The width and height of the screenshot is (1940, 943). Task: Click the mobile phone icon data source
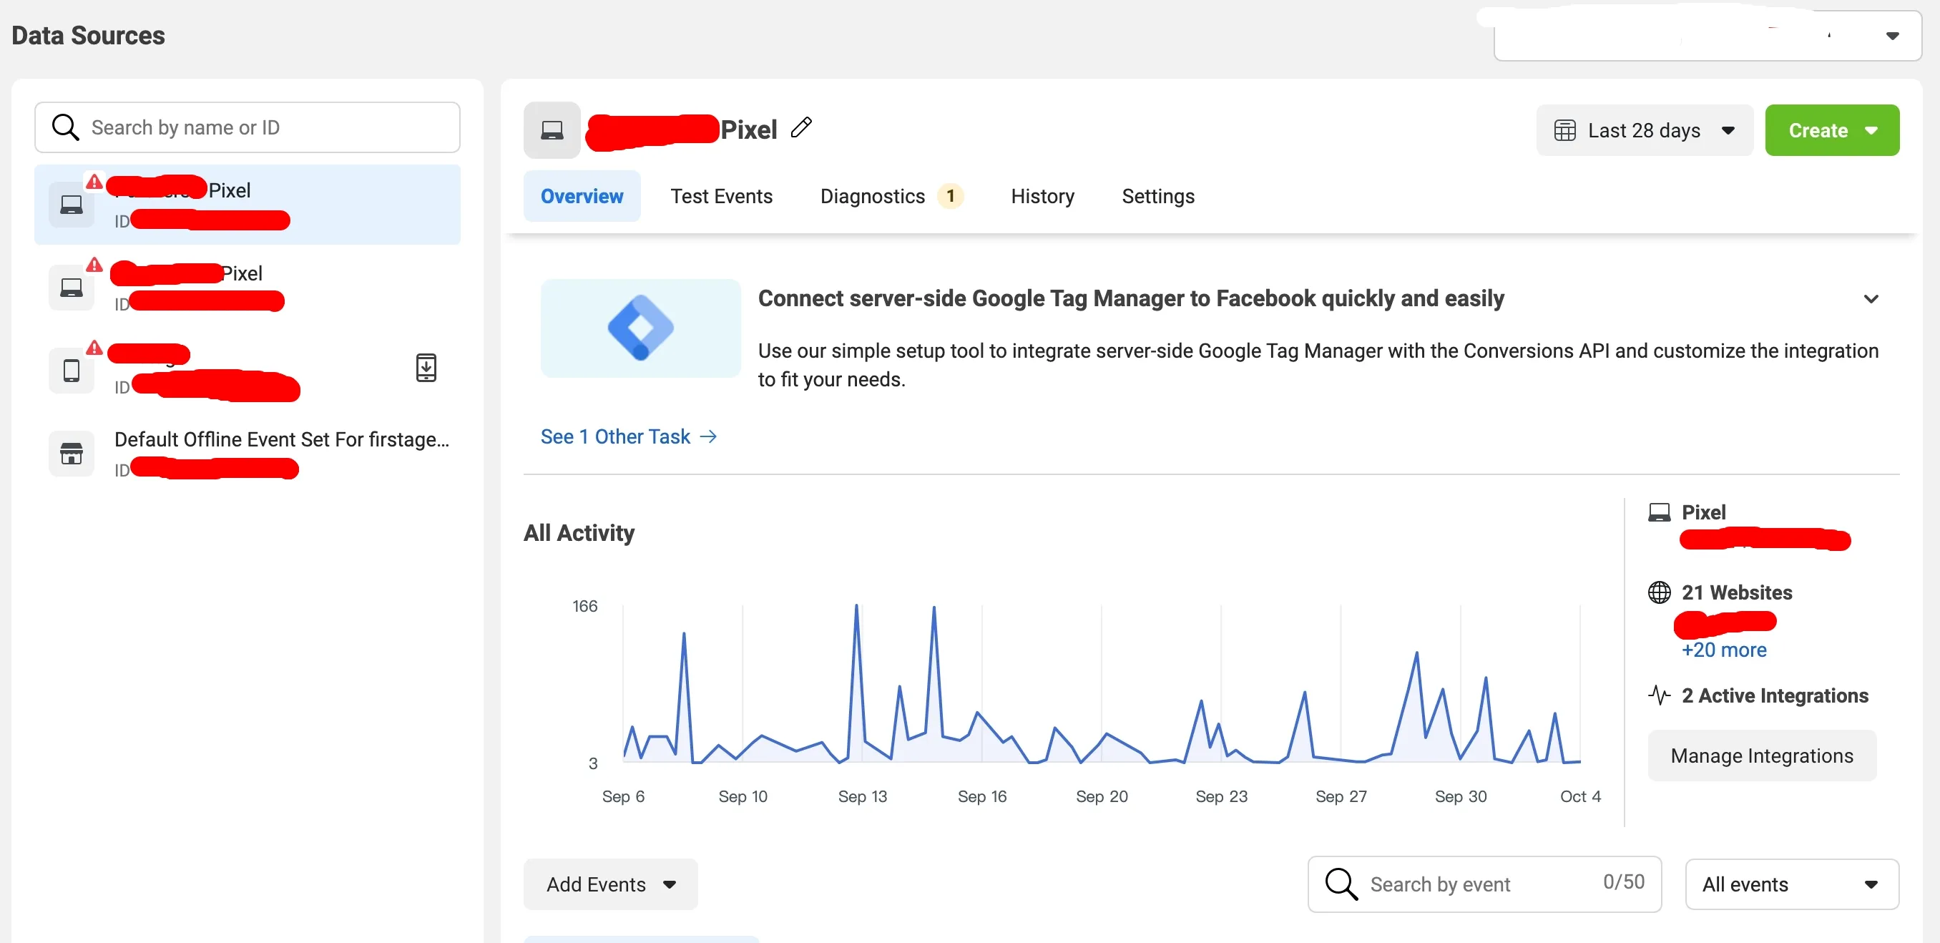pos(72,370)
